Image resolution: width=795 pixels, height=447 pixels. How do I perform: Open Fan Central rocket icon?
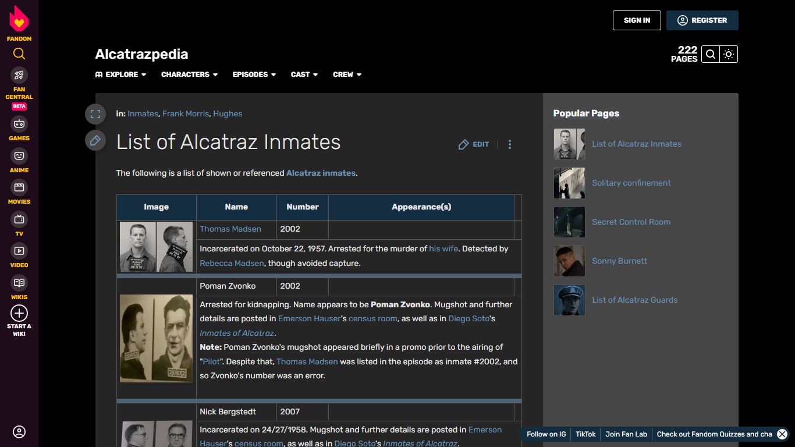pos(19,75)
